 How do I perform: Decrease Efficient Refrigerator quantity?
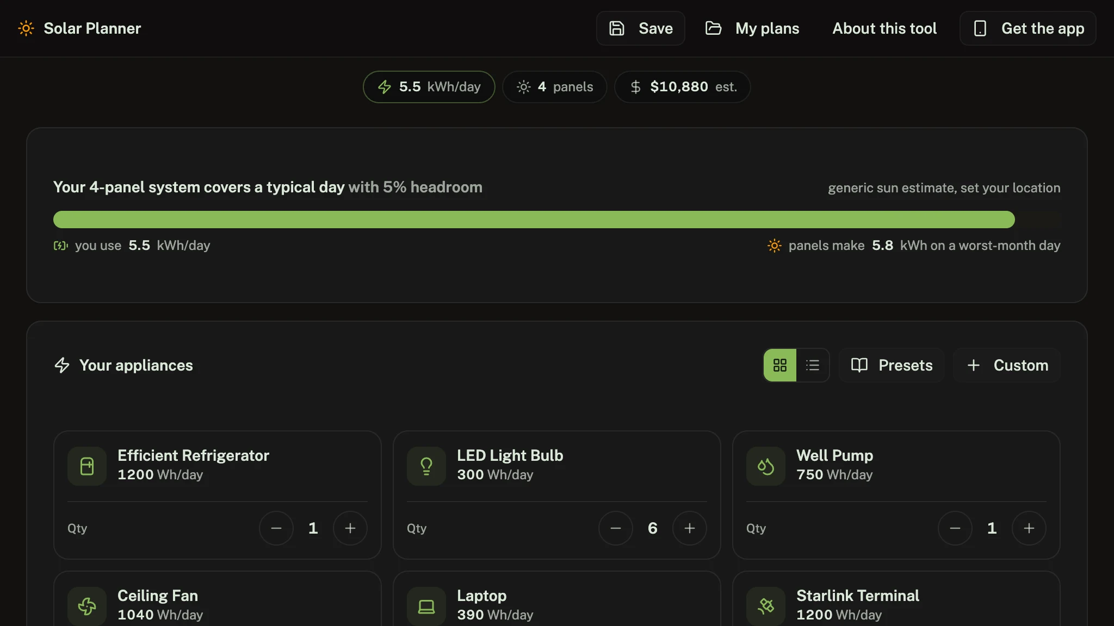276,528
